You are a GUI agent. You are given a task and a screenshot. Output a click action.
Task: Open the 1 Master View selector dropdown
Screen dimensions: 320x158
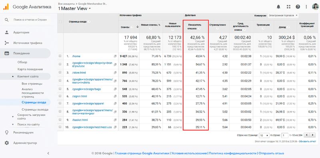coord(74,8)
